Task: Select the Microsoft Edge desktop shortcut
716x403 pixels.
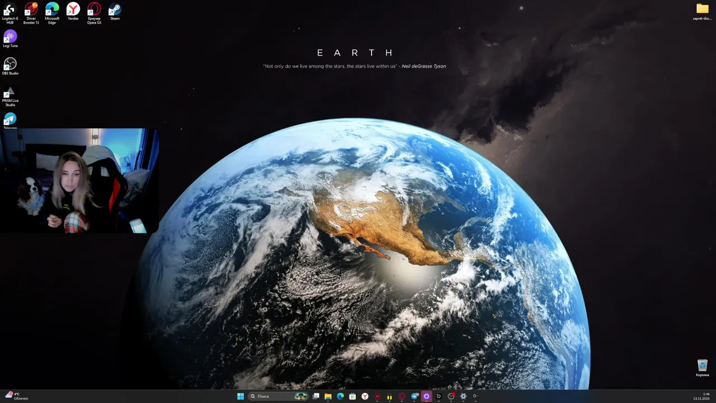Action: click(52, 13)
